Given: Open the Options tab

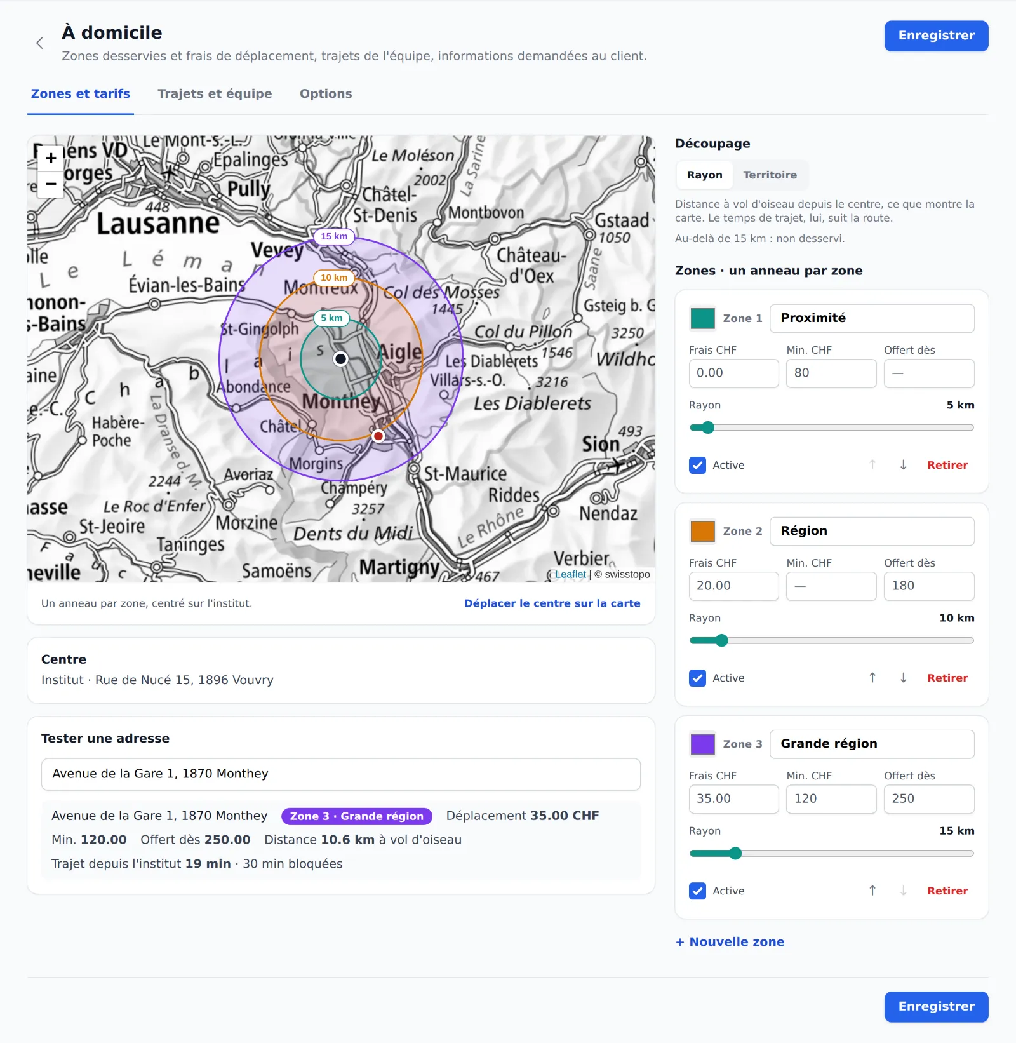Looking at the screenshot, I should [326, 93].
